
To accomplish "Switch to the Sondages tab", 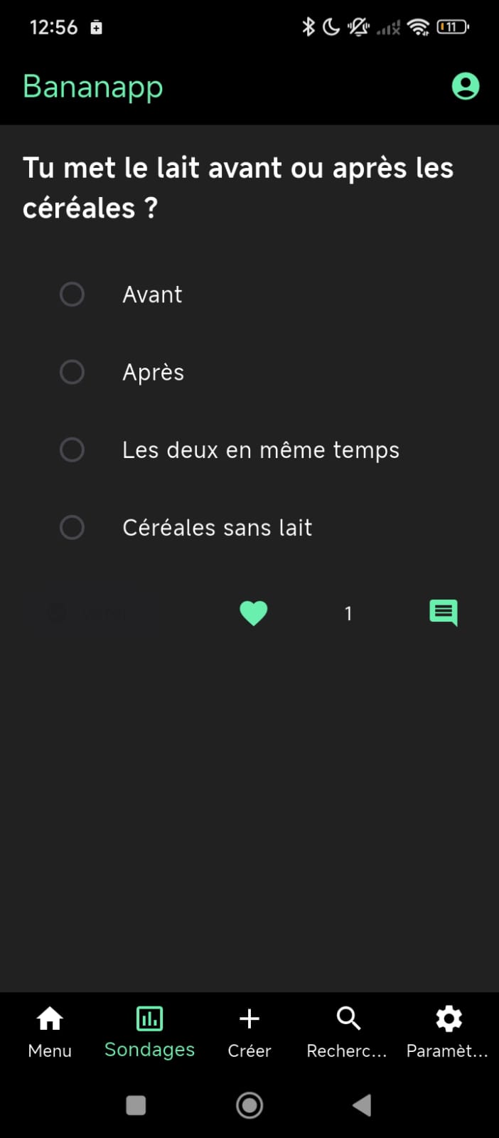I will (x=149, y=1031).
